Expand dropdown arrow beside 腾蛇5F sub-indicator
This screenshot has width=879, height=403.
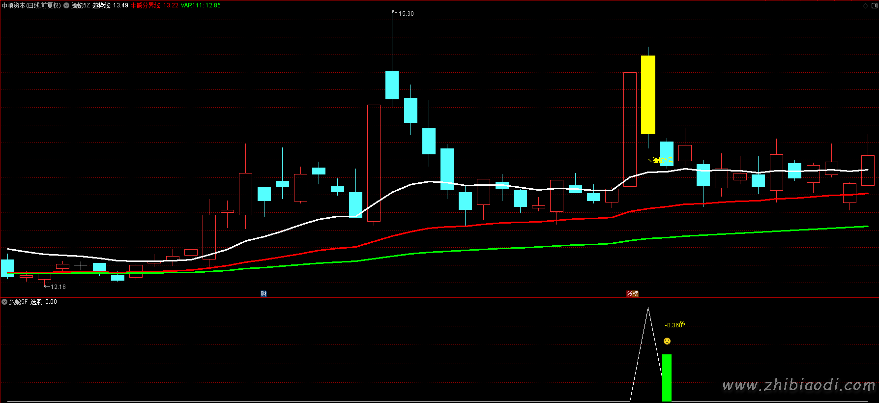(x=4, y=302)
